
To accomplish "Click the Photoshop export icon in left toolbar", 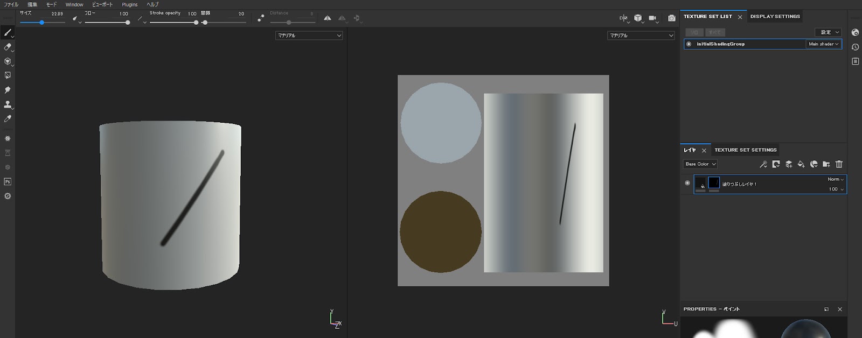I will 8,181.
